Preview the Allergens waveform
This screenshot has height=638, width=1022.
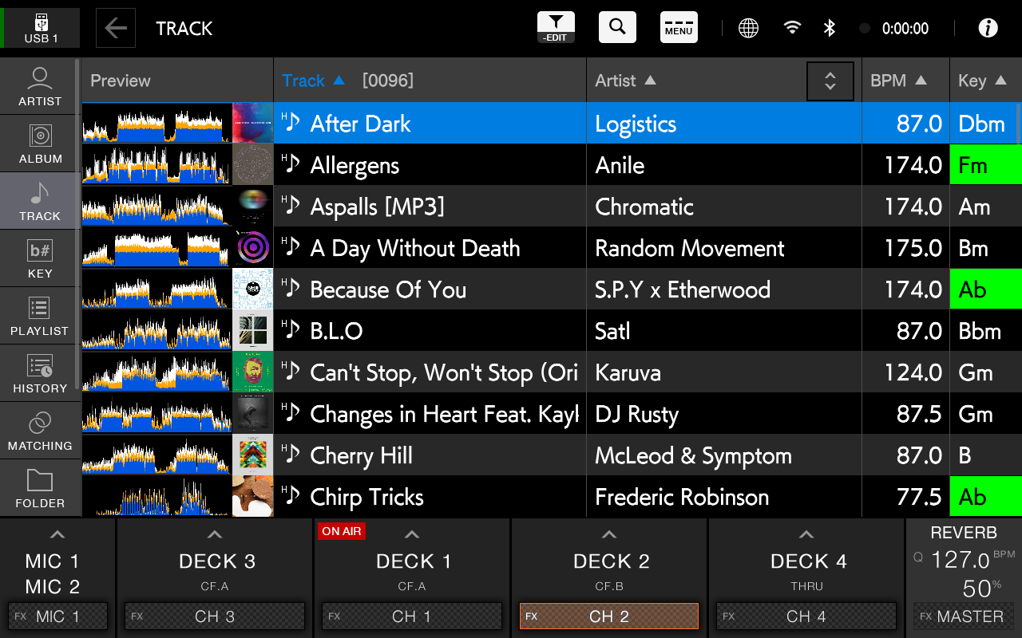pos(157,165)
